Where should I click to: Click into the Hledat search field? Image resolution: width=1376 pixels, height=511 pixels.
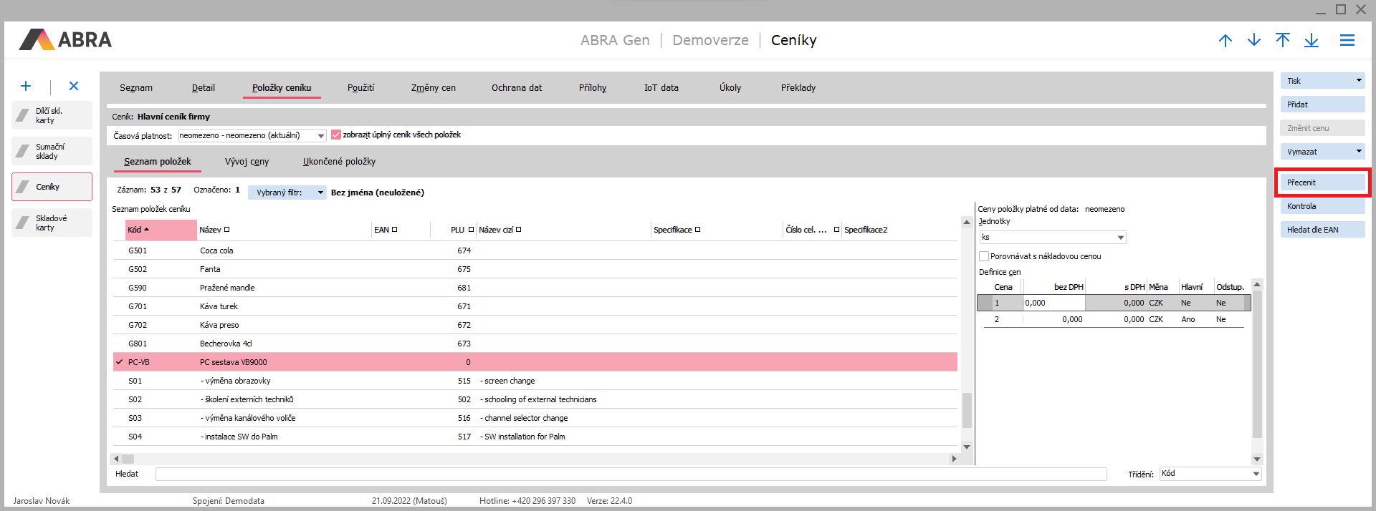click(x=631, y=474)
